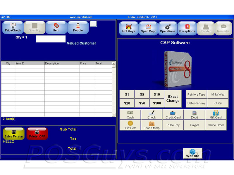Click the Item ID column header
This screenshot has height=175, width=234.
(30, 63)
